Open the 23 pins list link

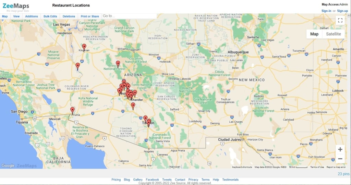[343, 174]
